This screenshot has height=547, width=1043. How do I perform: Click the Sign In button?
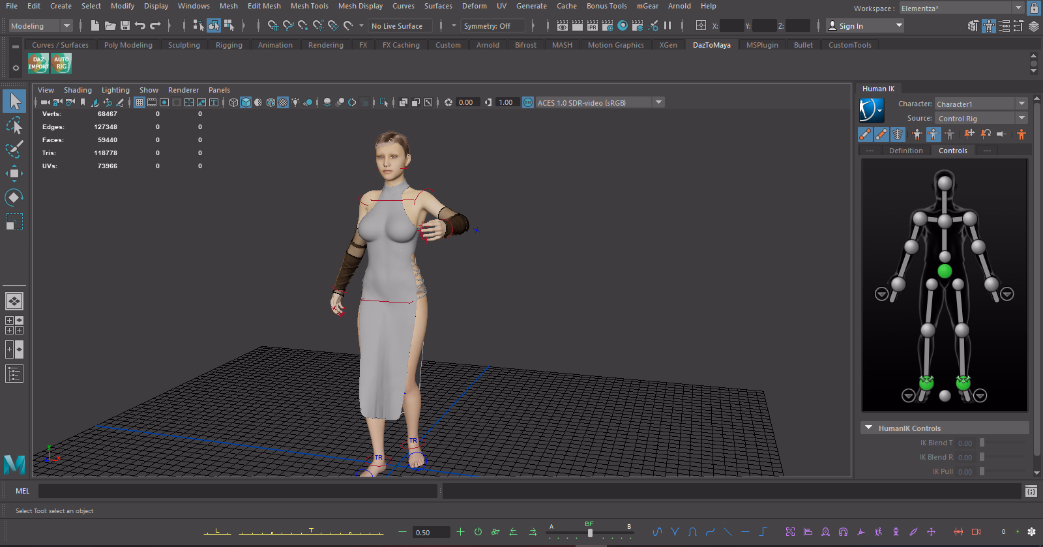(851, 26)
